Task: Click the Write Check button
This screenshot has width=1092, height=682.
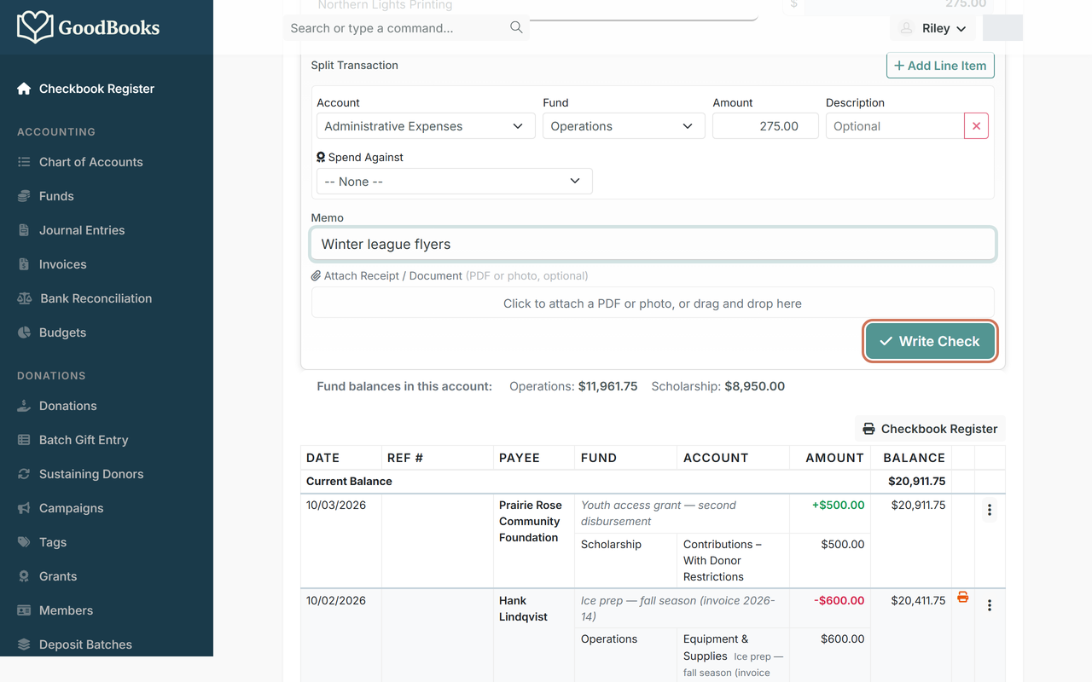Action: pos(929,341)
